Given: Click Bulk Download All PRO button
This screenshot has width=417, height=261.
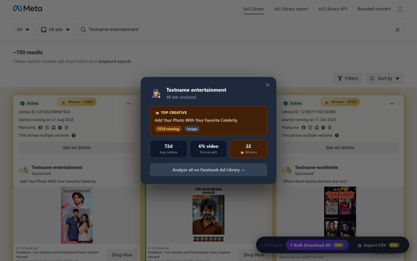Looking at the screenshot, I should [x=317, y=245].
